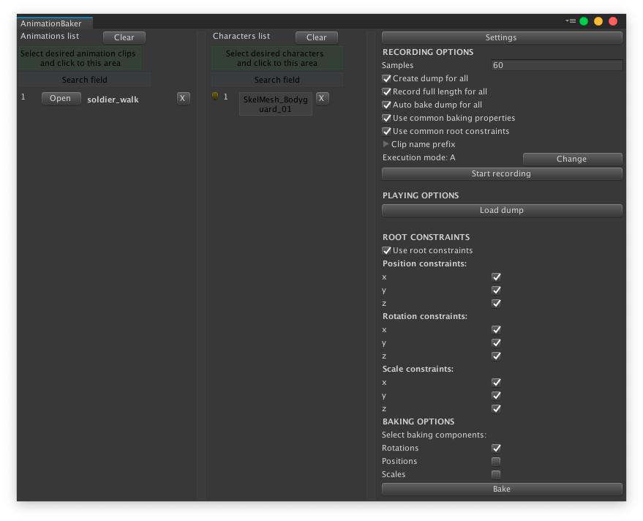
Task: Click the green window control button
Action: click(584, 21)
